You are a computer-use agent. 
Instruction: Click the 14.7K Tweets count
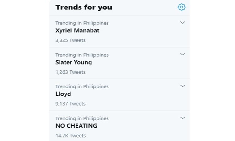(70, 136)
